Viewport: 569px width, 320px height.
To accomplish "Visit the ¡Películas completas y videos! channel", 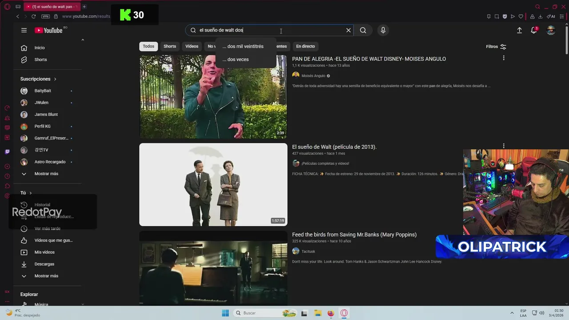I will click(325, 164).
